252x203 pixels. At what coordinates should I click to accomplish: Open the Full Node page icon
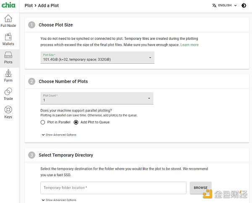tap(8, 19)
